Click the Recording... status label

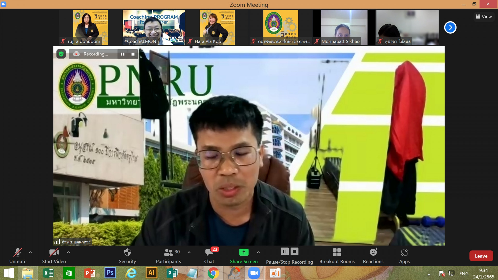point(96,54)
